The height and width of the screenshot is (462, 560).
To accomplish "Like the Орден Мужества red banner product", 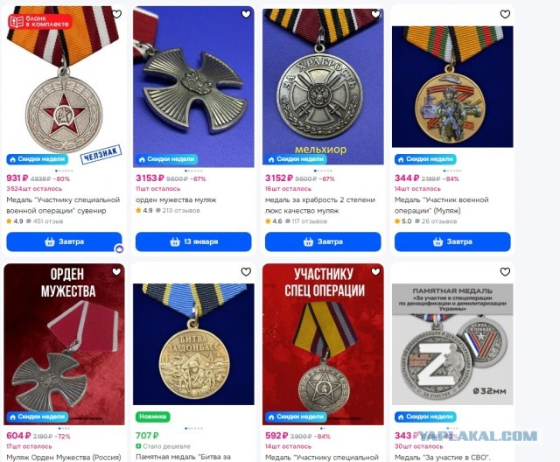I will pyautogui.click(x=116, y=272).
